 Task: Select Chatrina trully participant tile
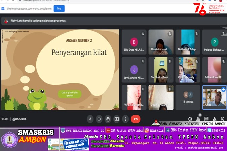pos(188,70)
